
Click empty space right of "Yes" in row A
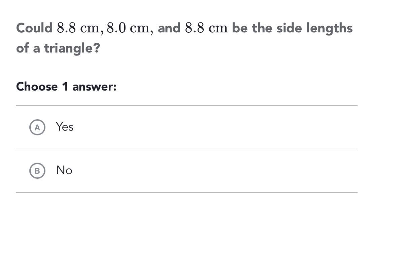[x=215, y=127]
